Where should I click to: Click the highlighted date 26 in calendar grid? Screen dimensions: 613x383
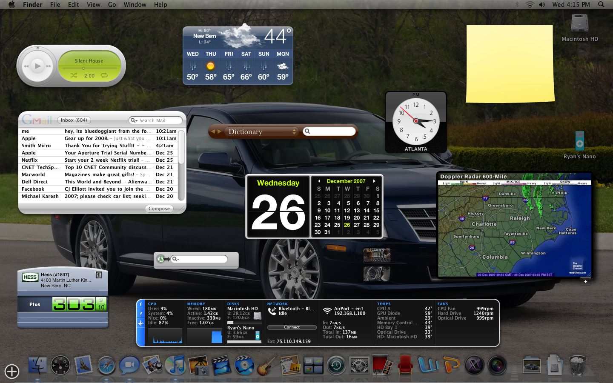(x=347, y=225)
